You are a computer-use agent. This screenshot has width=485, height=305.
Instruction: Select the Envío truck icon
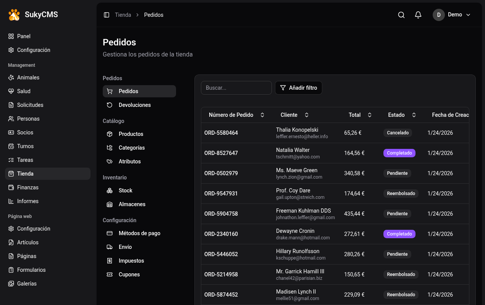110,247
